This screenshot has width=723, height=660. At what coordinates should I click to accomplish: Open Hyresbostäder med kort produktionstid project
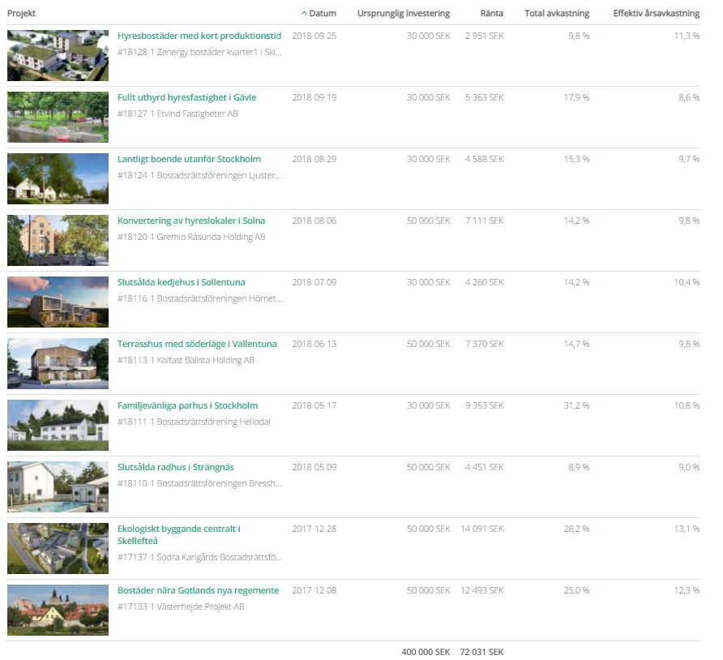click(199, 36)
